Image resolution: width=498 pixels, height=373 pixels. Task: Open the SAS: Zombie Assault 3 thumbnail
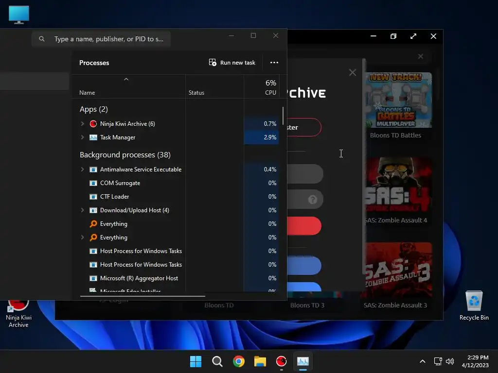(x=398, y=270)
